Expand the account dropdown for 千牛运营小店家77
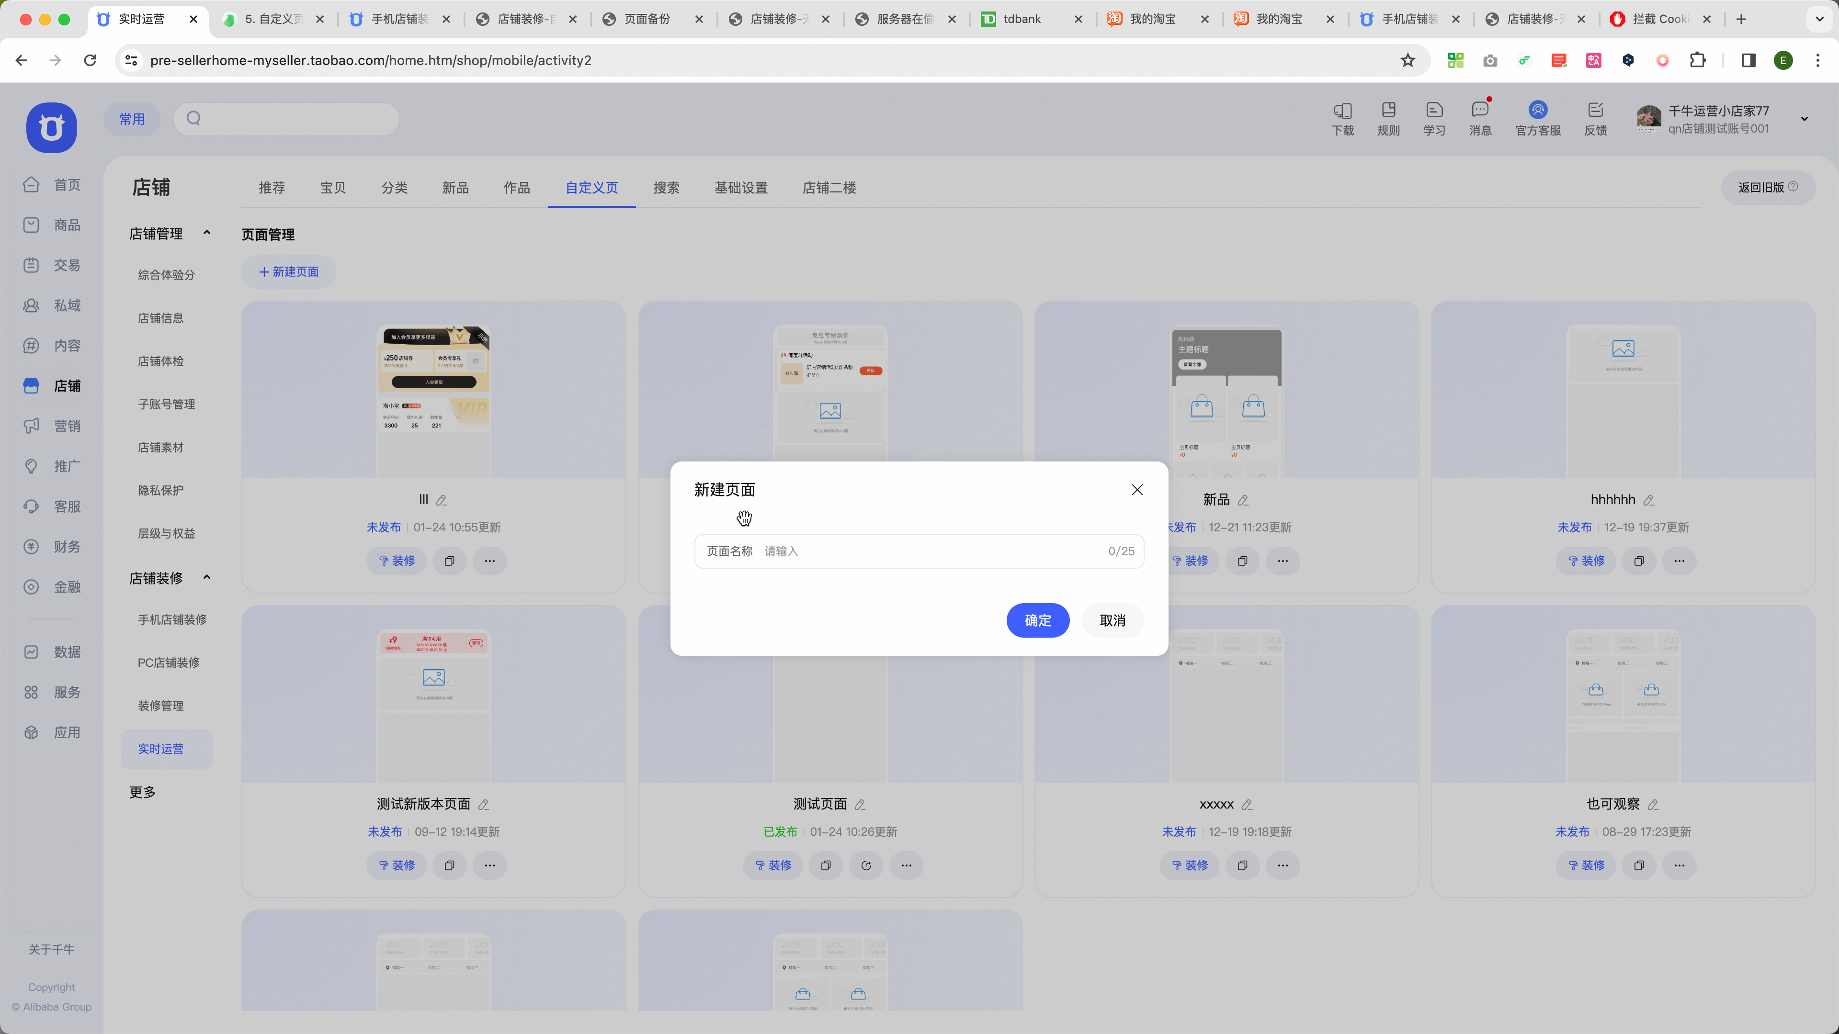Image resolution: width=1839 pixels, height=1034 pixels. tap(1804, 119)
